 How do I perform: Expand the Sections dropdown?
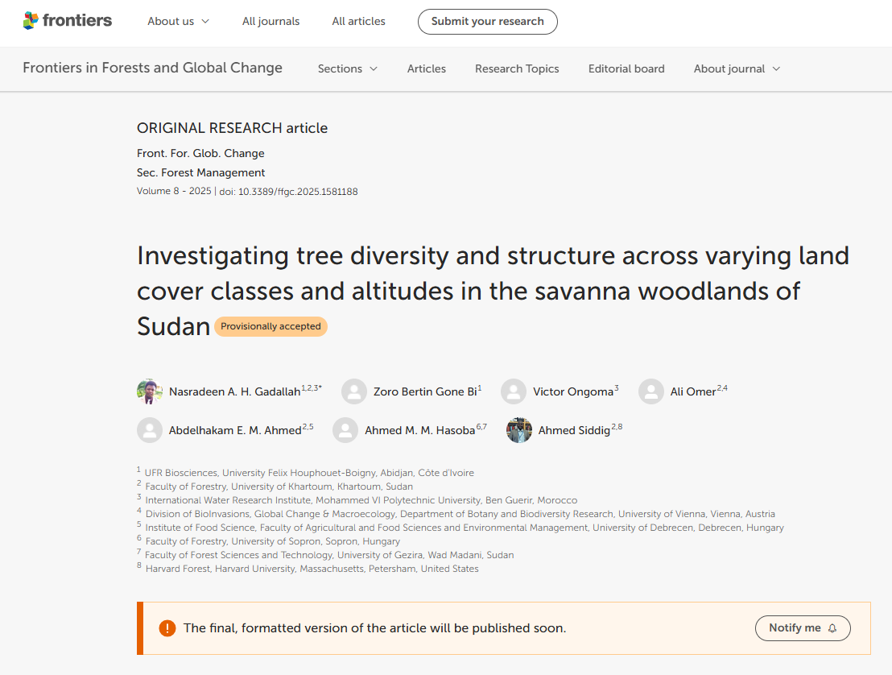coord(347,68)
